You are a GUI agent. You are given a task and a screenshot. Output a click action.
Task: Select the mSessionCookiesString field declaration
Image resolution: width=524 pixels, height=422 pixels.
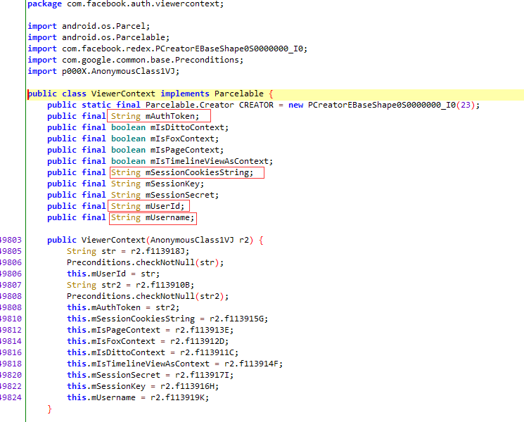pyautogui.click(x=151, y=172)
